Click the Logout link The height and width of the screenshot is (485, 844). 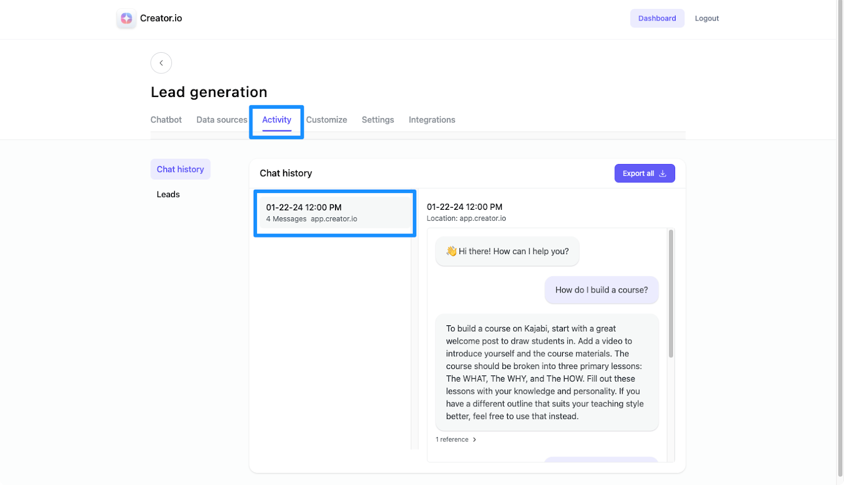[706, 18]
